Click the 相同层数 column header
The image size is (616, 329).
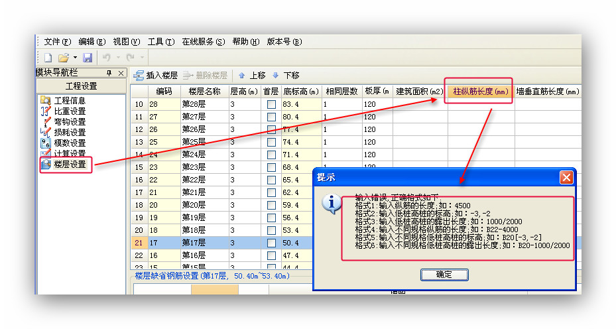(x=341, y=92)
